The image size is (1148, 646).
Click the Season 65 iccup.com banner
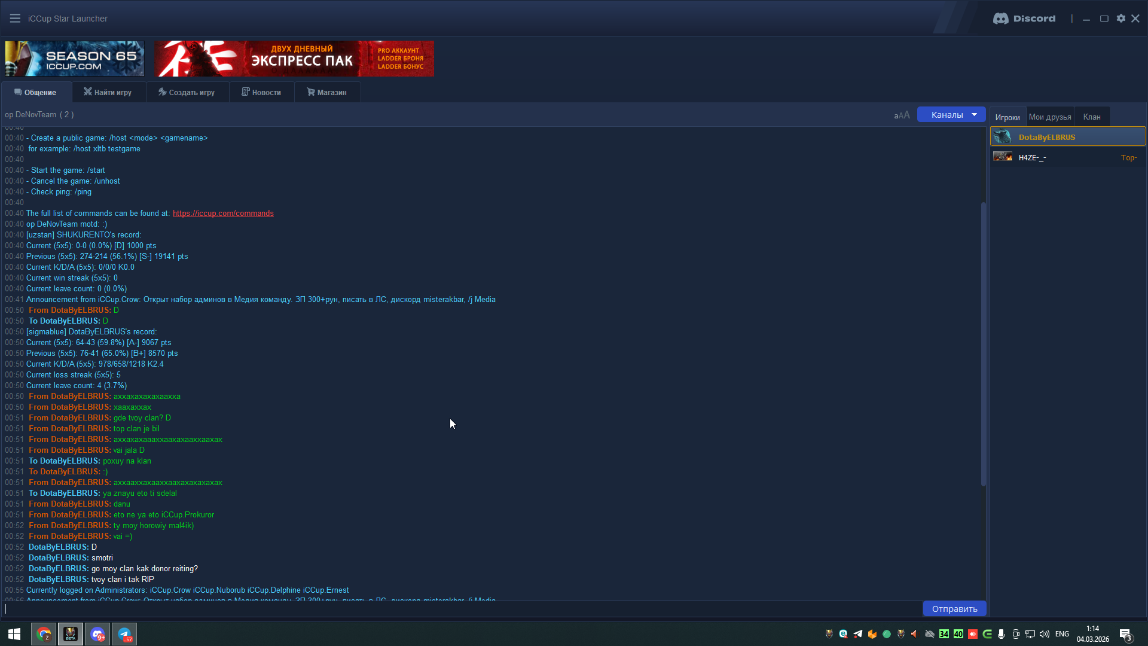(x=75, y=59)
